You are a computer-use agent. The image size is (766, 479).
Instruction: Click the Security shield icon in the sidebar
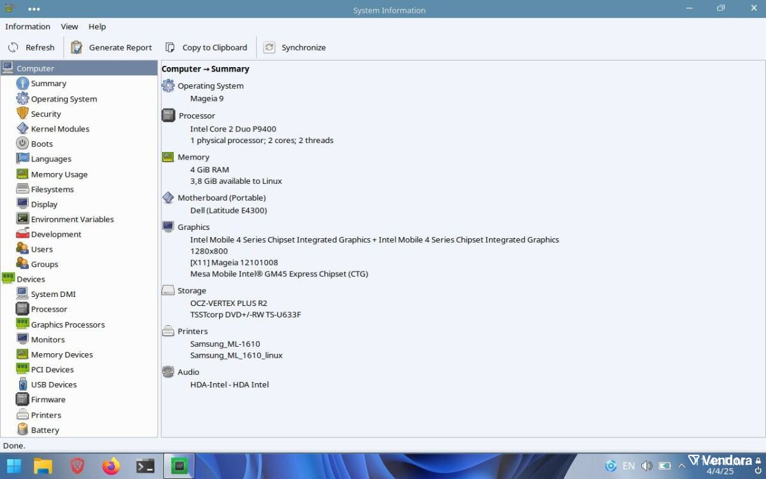pos(22,114)
